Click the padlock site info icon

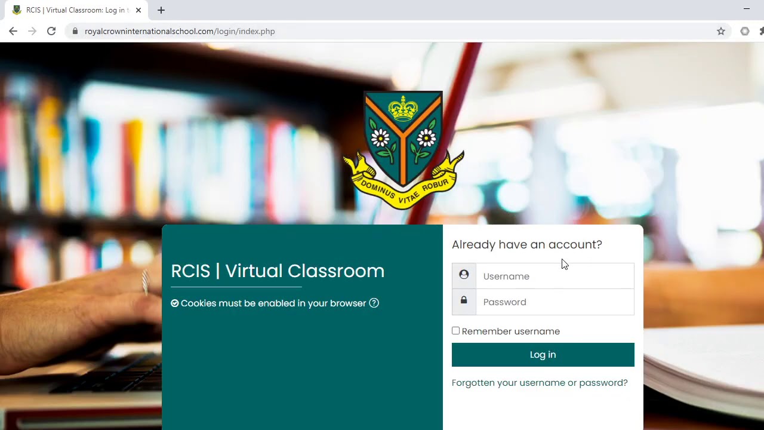75,31
